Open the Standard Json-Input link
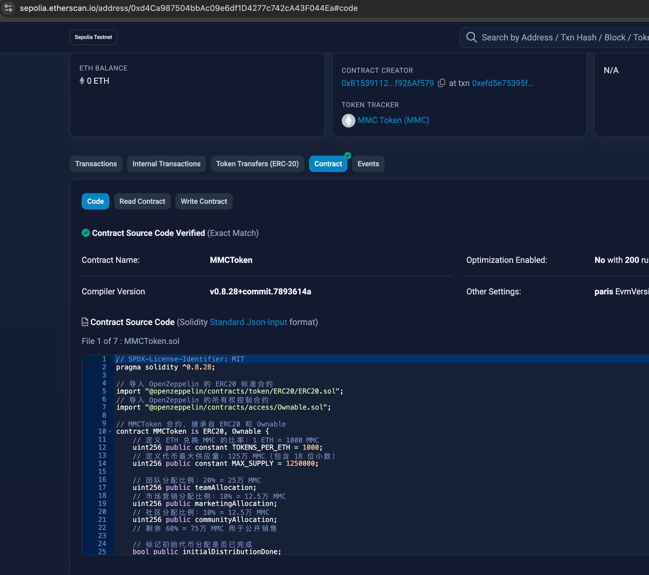 tap(248, 322)
